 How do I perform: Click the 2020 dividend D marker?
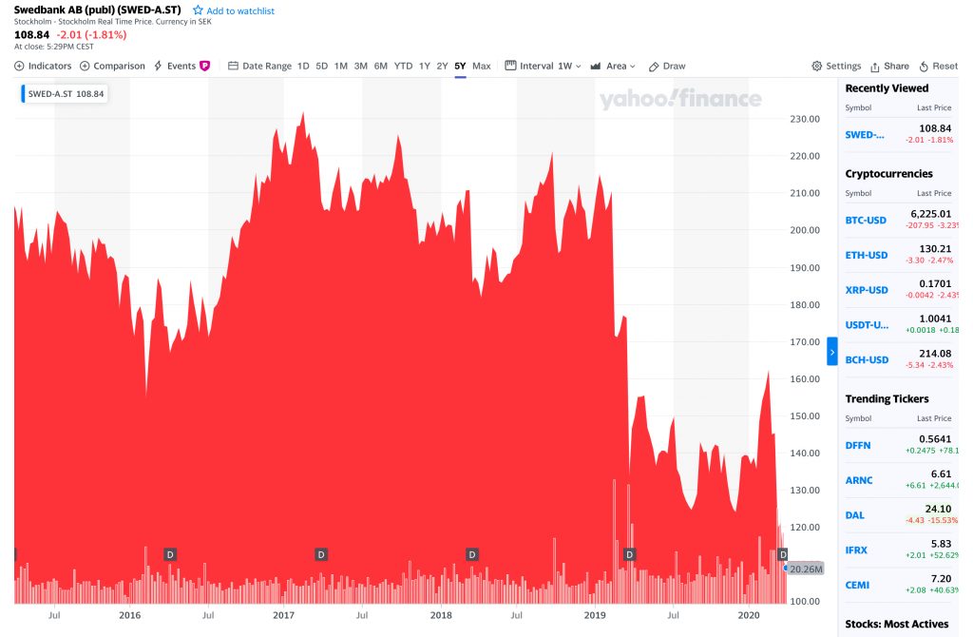pyautogui.click(x=783, y=554)
